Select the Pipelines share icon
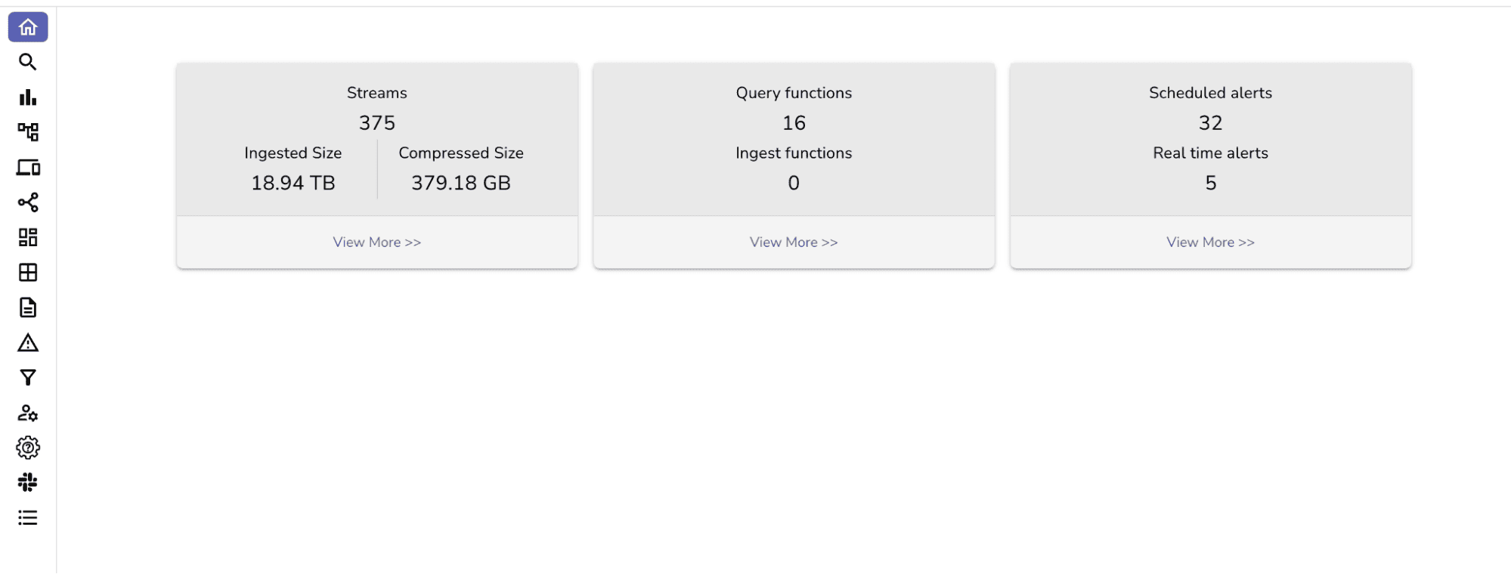Image resolution: width=1511 pixels, height=574 pixels. (x=28, y=202)
